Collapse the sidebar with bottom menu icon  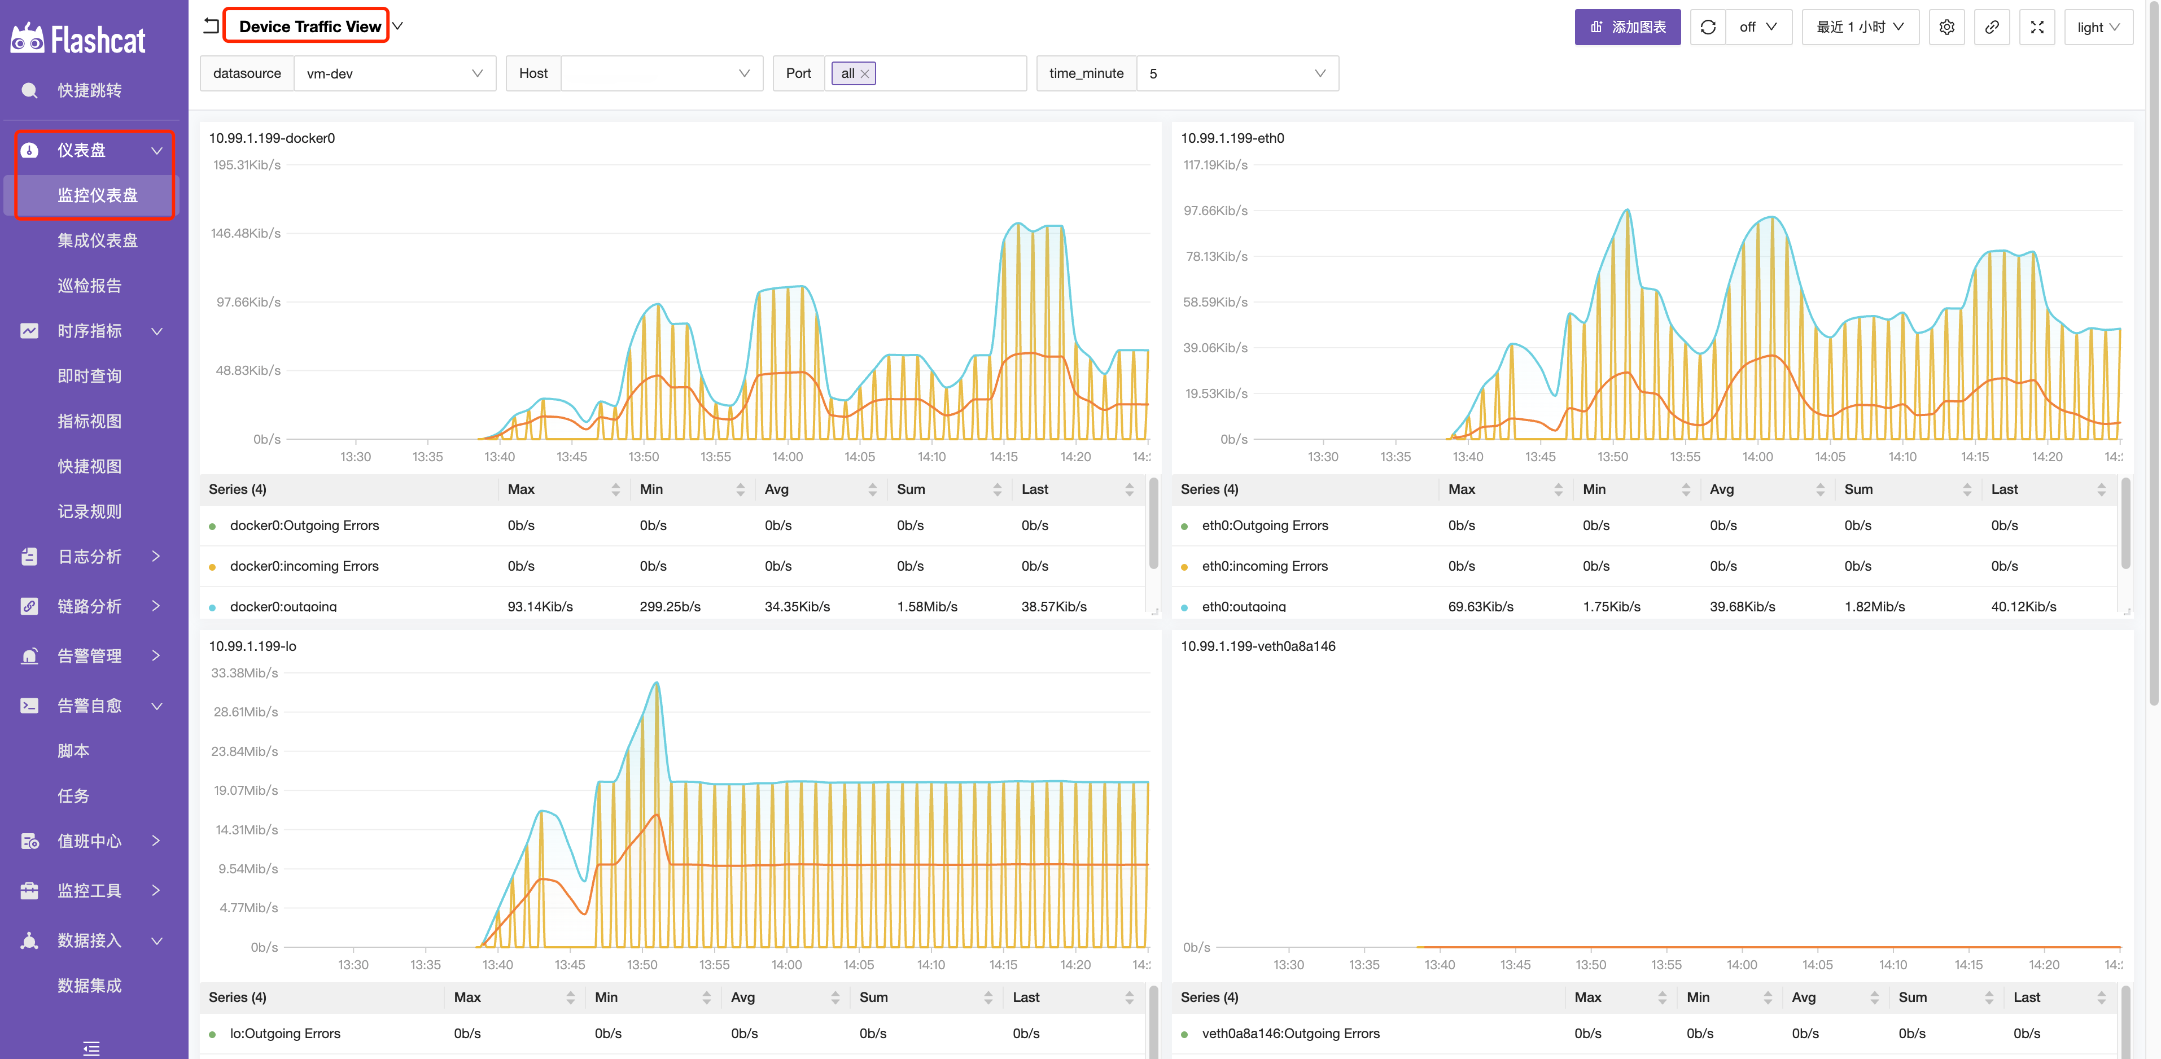(x=91, y=1048)
